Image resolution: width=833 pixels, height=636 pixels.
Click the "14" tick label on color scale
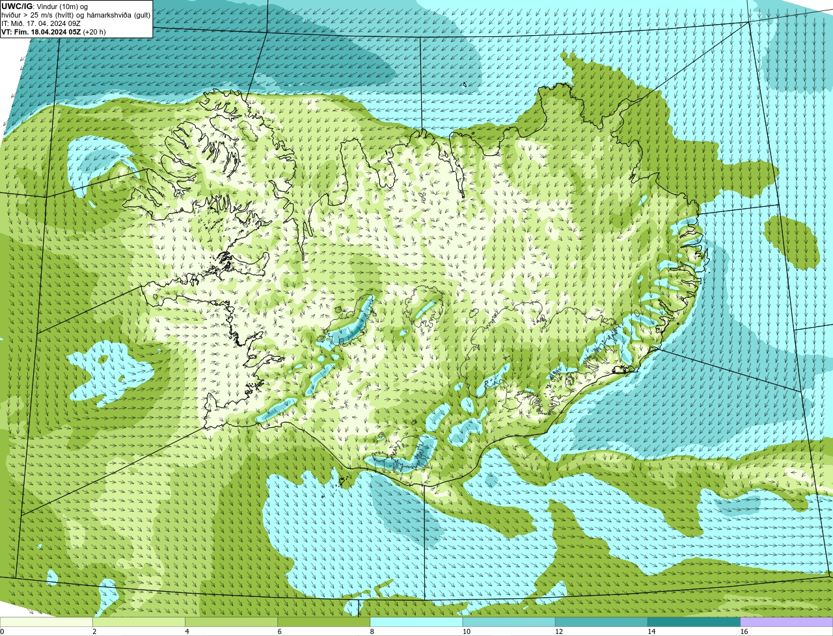point(651,631)
